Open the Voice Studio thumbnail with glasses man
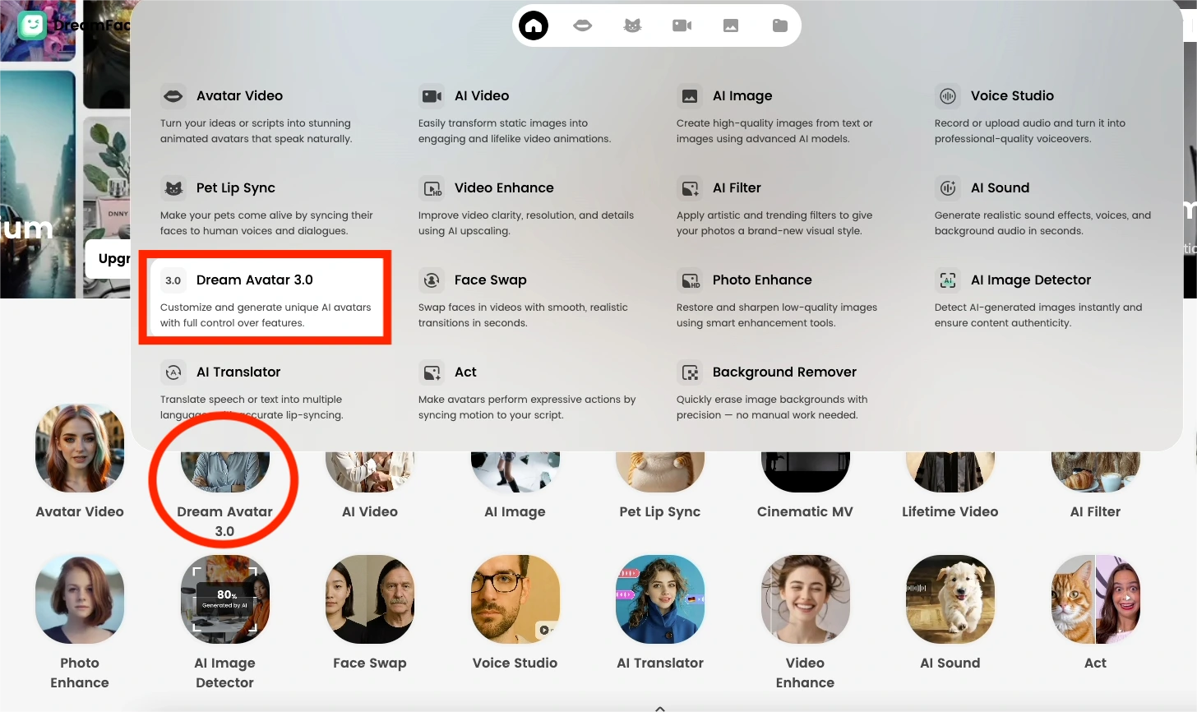 click(x=515, y=599)
